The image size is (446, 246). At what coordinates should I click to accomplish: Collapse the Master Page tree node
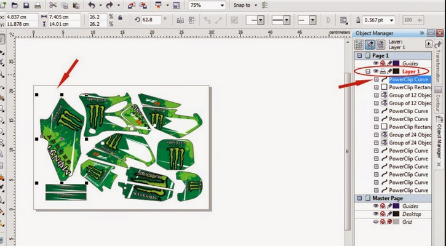click(x=359, y=198)
